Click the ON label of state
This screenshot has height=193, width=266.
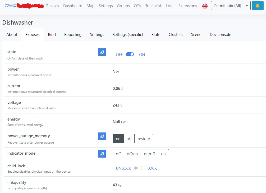142,55
